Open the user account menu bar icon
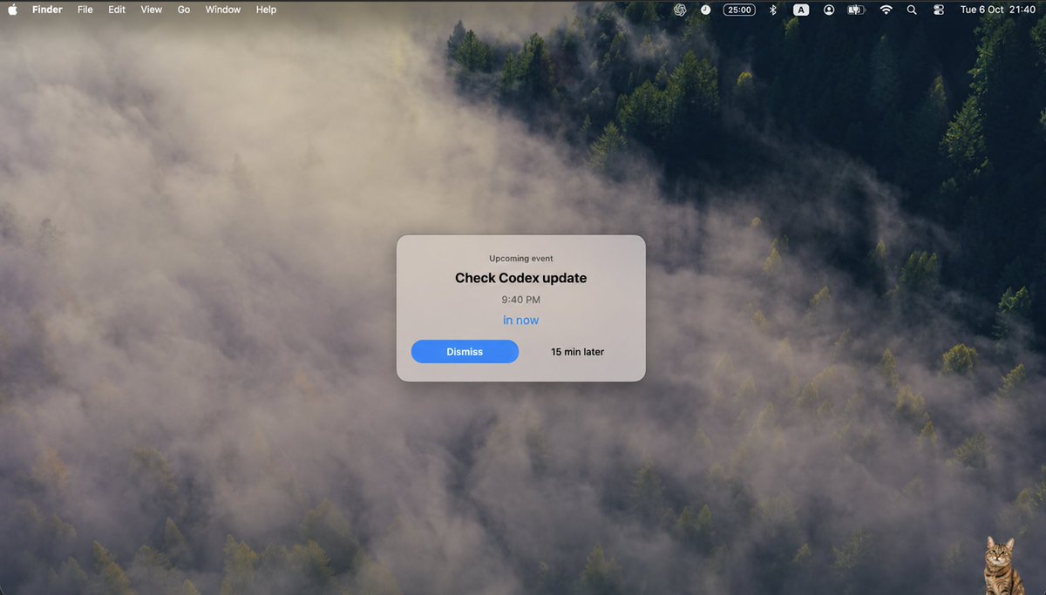The width and height of the screenshot is (1046, 595). pyautogui.click(x=829, y=10)
